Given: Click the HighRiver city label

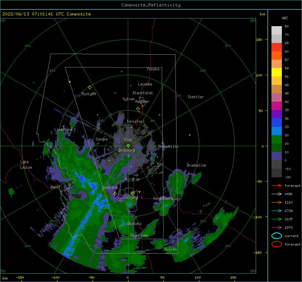Looking at the screenshot, I should tap(139, 235).
